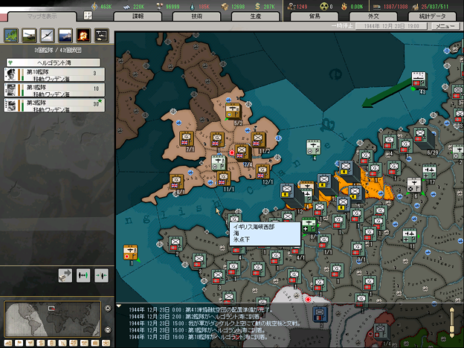
Task: Click the world minimap
Action: click(x=52, y=319)
